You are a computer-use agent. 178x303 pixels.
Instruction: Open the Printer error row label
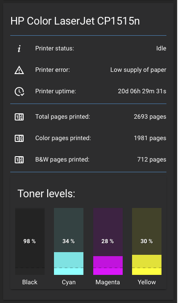point(52,70)
